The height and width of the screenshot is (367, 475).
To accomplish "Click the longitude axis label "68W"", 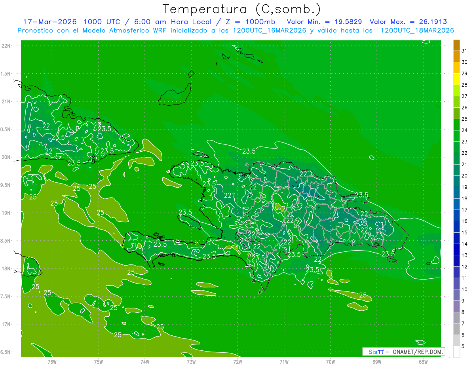I will click(423, 362).
